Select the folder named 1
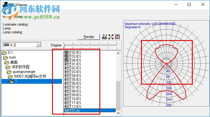 pos(32,81)
